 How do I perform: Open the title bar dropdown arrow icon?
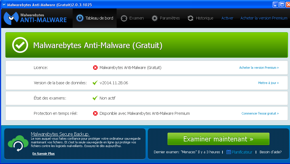(4, 5)
